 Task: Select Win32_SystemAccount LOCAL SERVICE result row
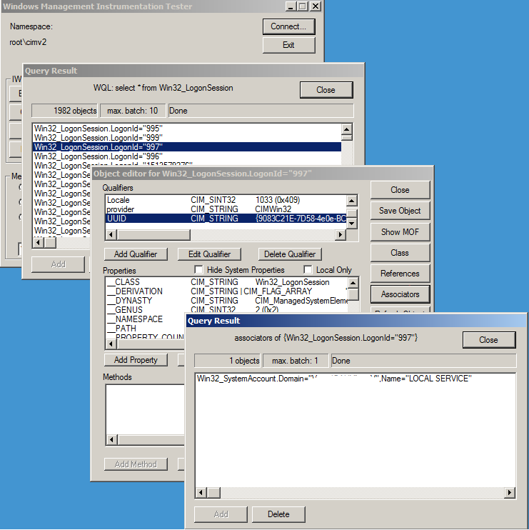point(355,379)
